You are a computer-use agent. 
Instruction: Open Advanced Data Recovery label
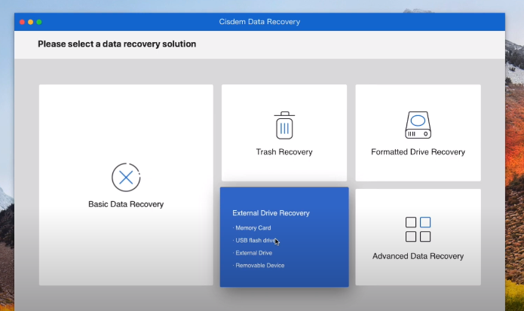pyautogui.click(x=418, y=256)
